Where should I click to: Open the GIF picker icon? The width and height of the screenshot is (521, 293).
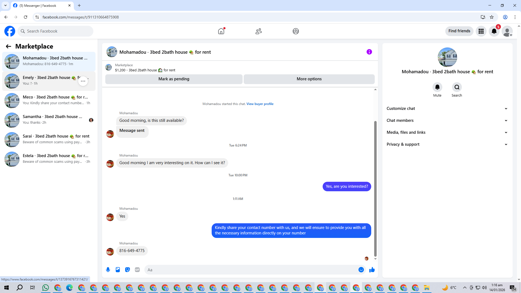click(x=137, y=270)
